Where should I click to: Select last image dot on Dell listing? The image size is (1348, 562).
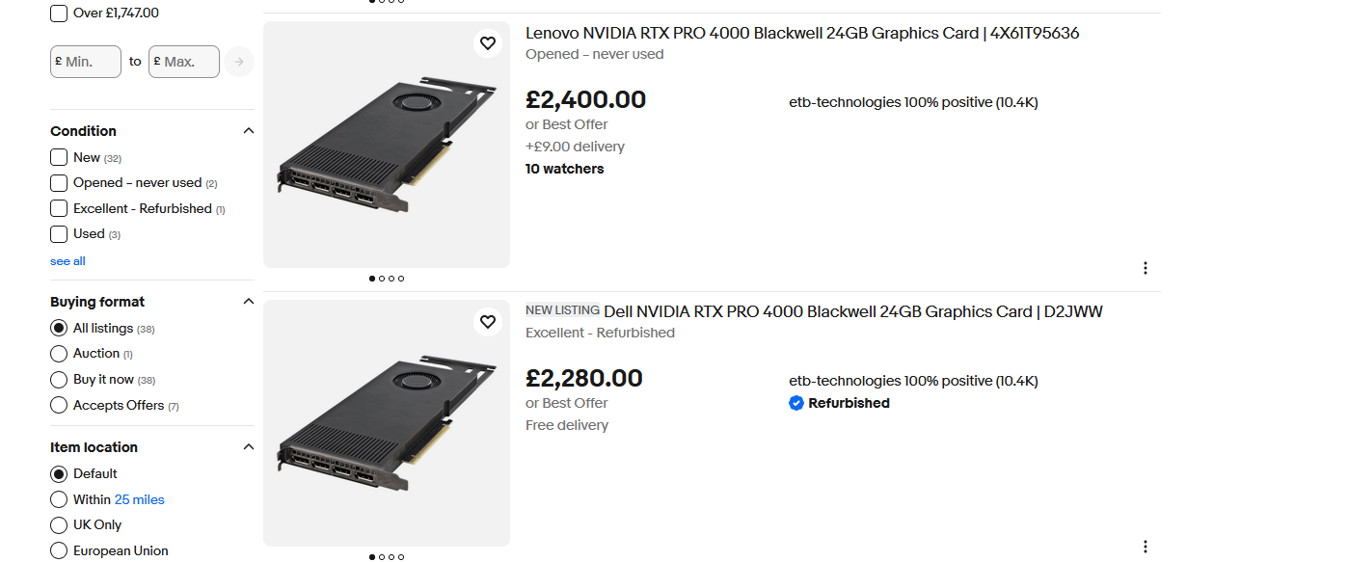[x=401, y=557]
